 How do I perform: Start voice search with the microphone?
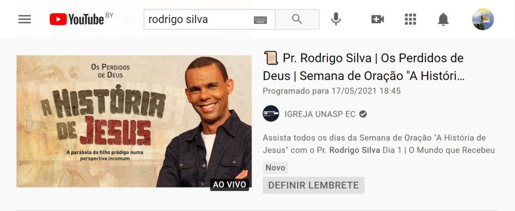(335, 19)
